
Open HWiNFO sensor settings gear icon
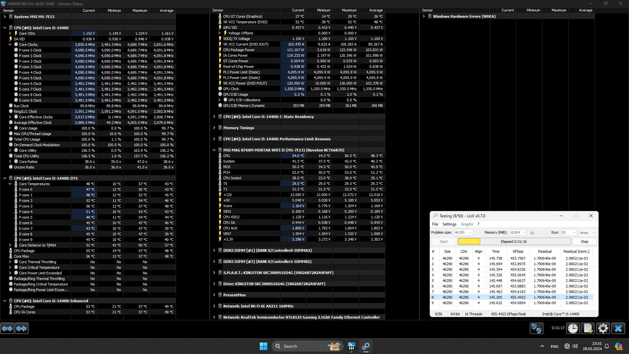pyautogui.click(x=603, y=328)
